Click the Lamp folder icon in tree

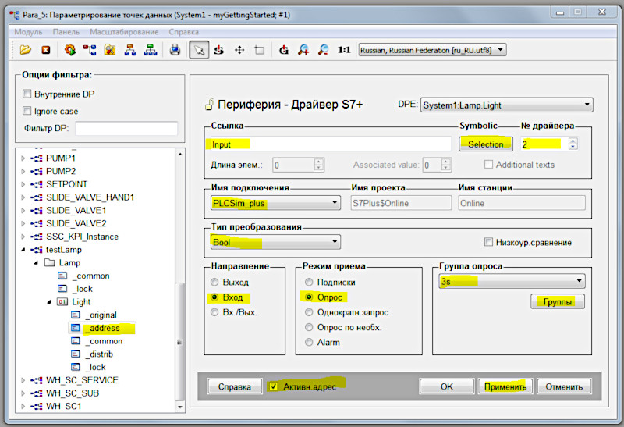coord(50,262)
